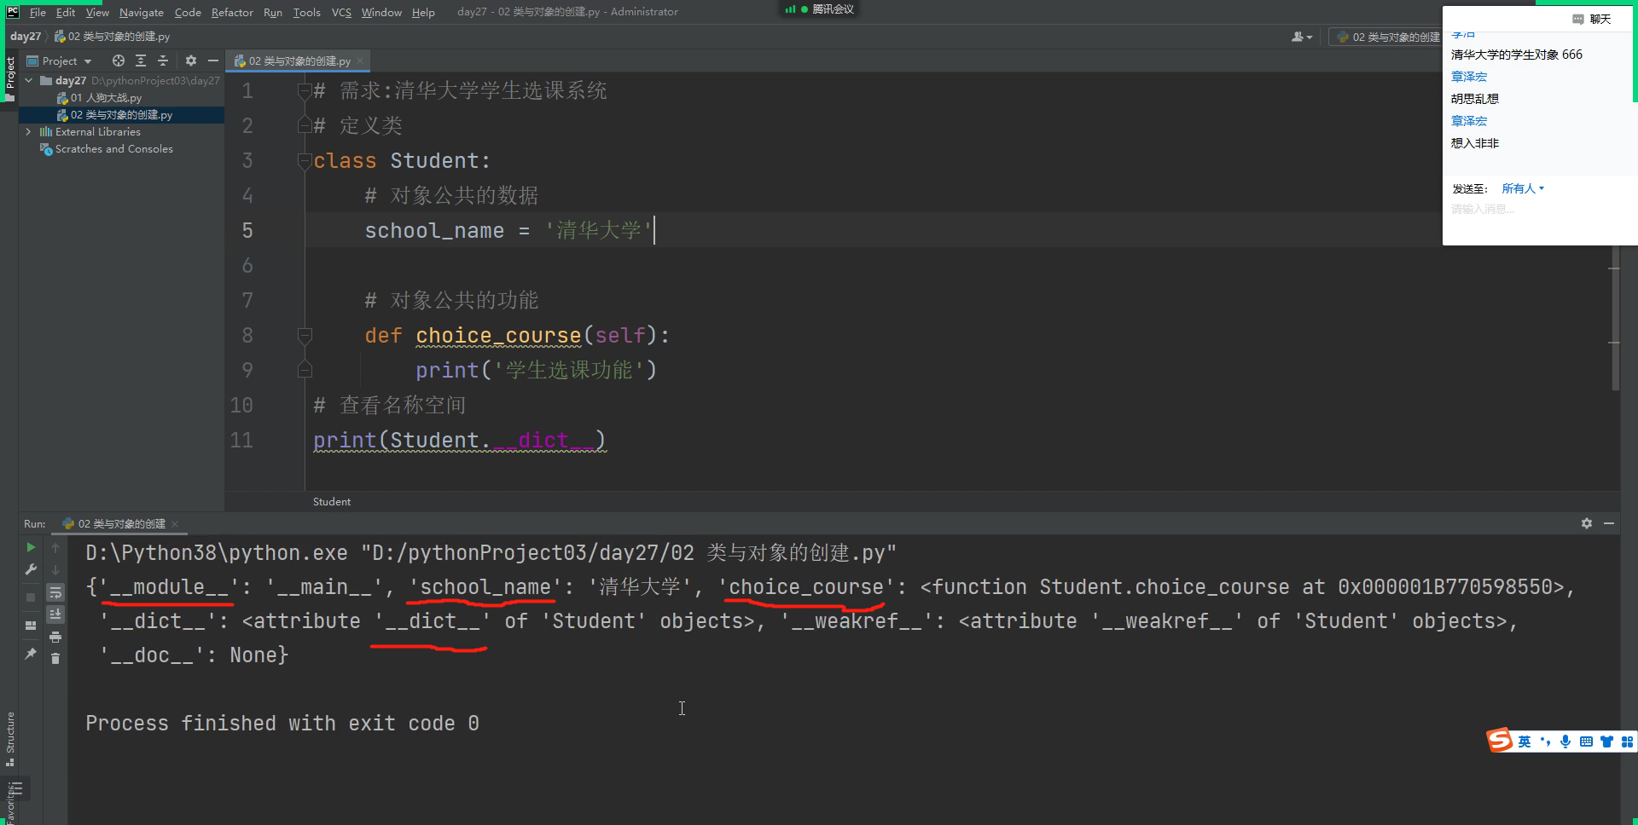Open the Sogou toolbox grid icon
Image resolution: width=1638 pixels, height=825 pixels.
point(1627,741)
